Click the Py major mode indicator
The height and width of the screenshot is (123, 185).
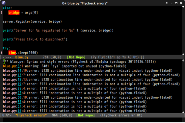pos(94,57)
